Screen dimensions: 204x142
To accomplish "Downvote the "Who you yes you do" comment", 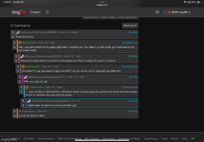I will tap(19, 82).
